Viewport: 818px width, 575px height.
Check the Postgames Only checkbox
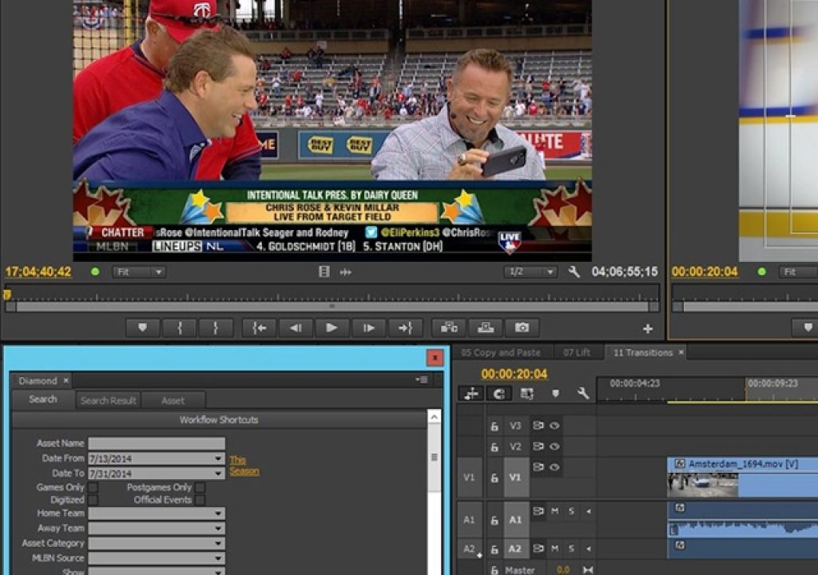pyautogui.click(x=200, y=487)
